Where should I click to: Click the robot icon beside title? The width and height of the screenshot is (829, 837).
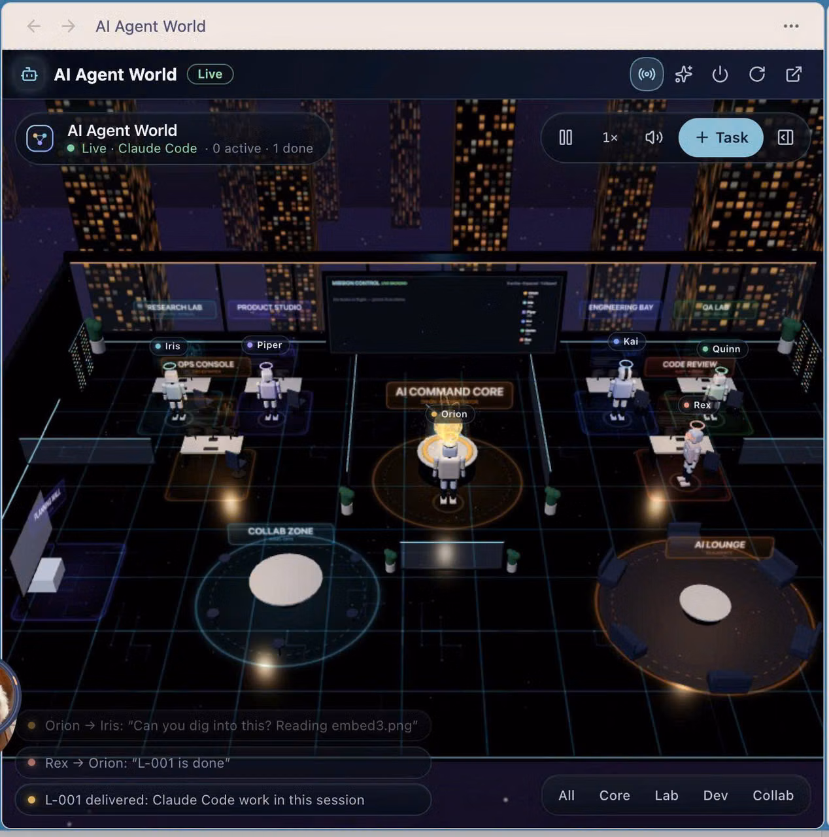29,75
